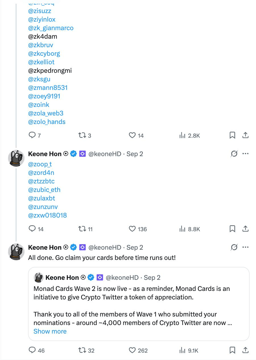Share the tweet ending with @zxw018018
The image size is (256, 360).
click(x=245, y=229)
